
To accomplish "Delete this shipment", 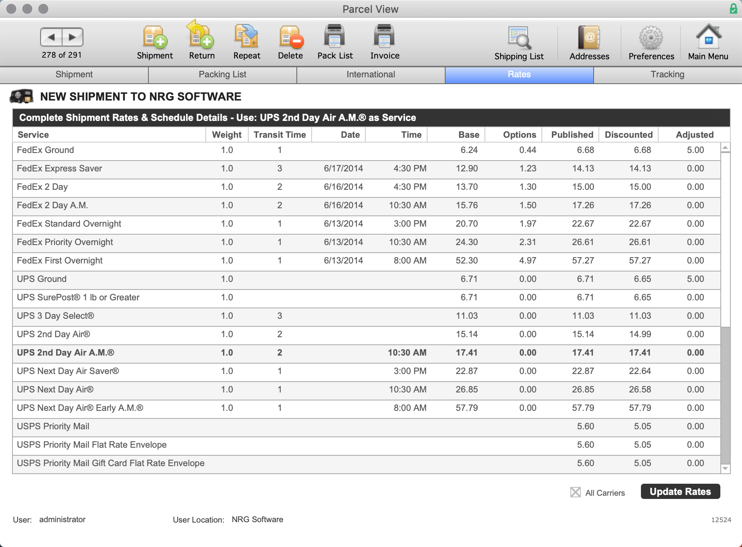I will [x=290, y=42].
